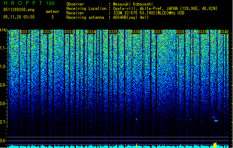This screenshot has width=233, height=148.
Task: Click the date stamp 05.11.28 03:30
Action: [19, 17]
